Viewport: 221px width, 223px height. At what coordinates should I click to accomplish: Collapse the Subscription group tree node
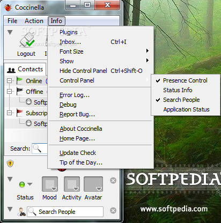click(9, 113)
